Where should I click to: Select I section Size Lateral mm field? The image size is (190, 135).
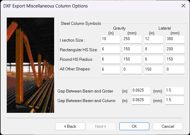[x=175, y=40]
